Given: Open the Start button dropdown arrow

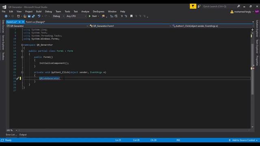Looking at the screenshot, I should click(98, 16).
